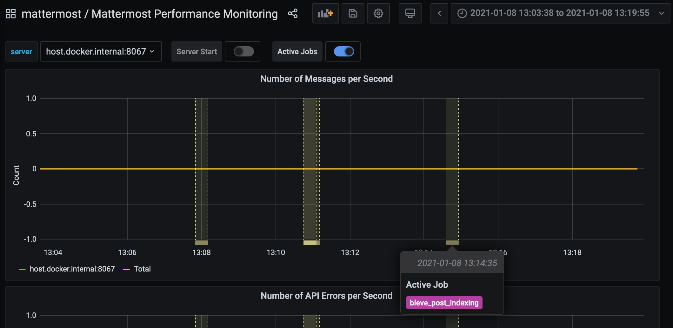
Task: Save the dashboard using the save icon
Action: coord(353,13)
